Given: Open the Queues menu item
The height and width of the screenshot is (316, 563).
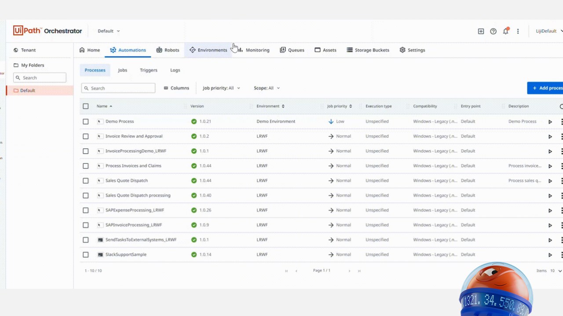Looking at the screenshot, I should pyautogui.click(x=292, y=50).
